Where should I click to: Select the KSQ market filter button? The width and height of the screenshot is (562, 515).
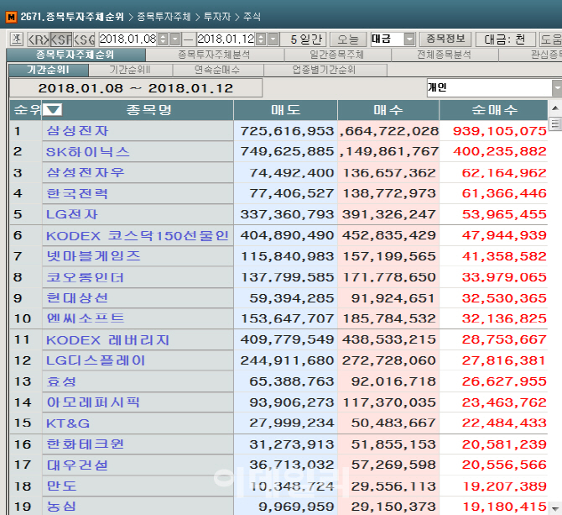[x=84, y=39]
